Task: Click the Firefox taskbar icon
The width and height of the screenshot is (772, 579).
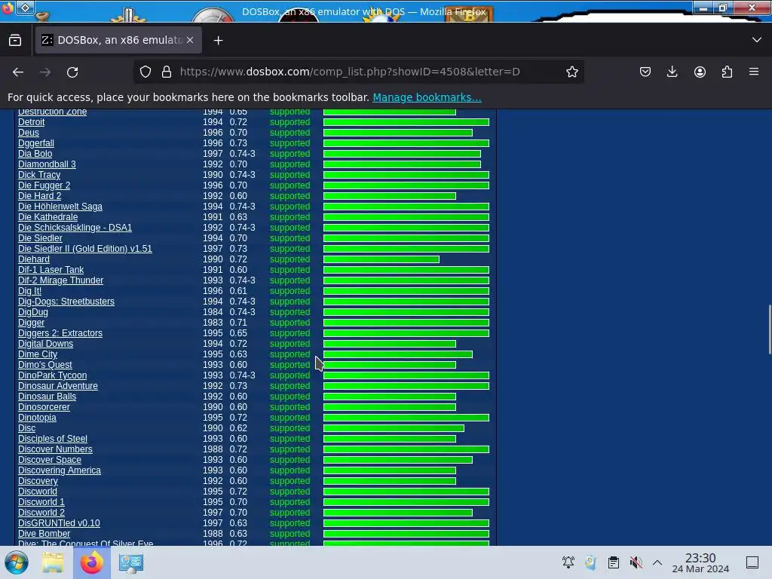Action: [91, 562]
